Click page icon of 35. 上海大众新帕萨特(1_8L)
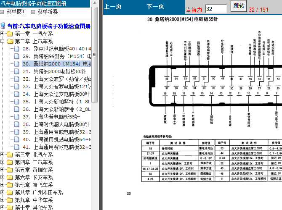The height and width of the screenshot is (210, 282). pyautogui.click(x=17, y=102)
